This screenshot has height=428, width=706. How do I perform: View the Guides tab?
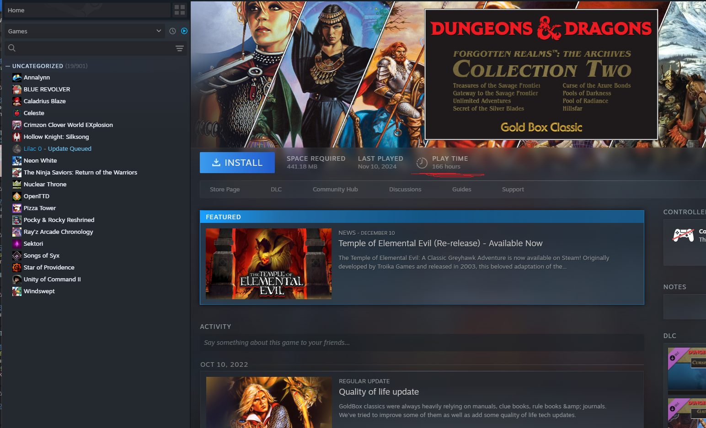pos(462,190)
